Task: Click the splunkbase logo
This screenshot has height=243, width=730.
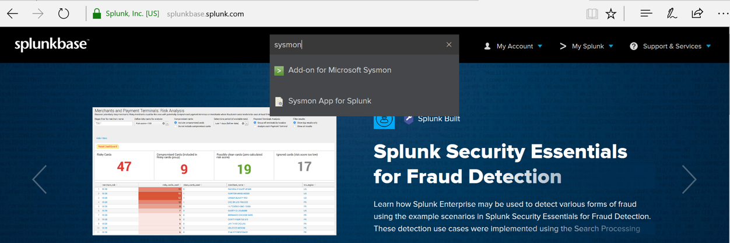Action: tap(51, 45)
